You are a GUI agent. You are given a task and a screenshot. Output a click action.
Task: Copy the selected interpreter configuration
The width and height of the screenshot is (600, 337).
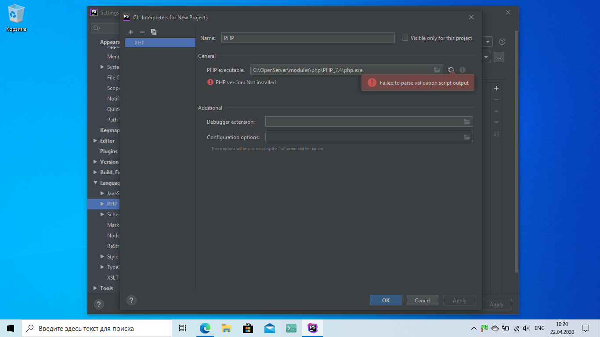point(154,32)
